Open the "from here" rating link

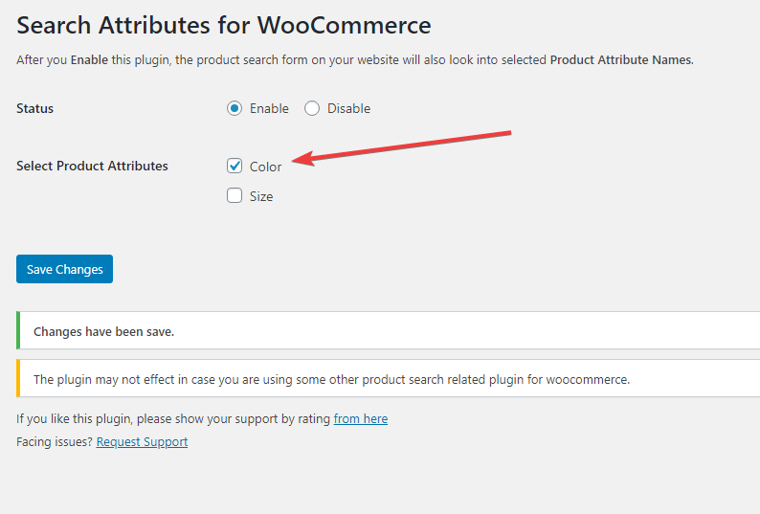361,418
